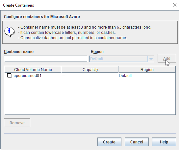Click the Container name label
This screenshot has width=180, height=150.
tap(19, 52)
